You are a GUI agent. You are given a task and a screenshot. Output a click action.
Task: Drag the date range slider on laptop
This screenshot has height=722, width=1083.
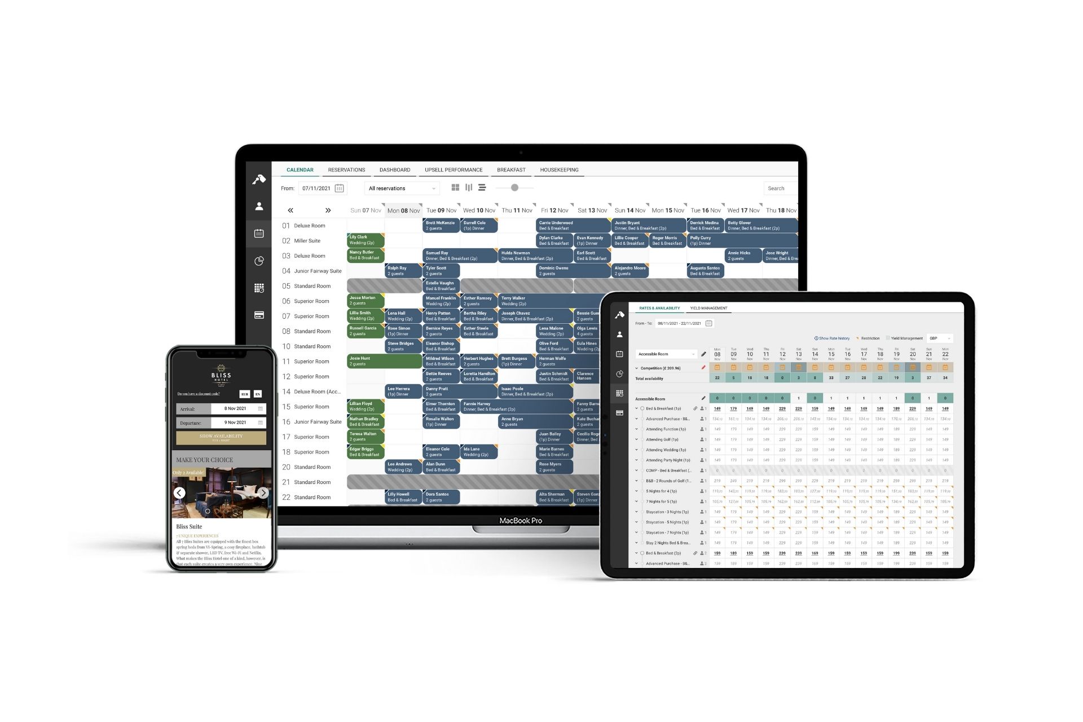[x=516, y=188]
